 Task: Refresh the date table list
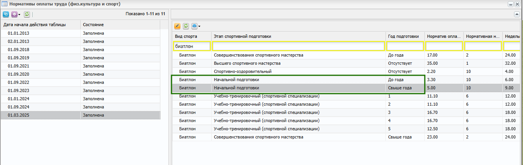click(x=27, y=14)
